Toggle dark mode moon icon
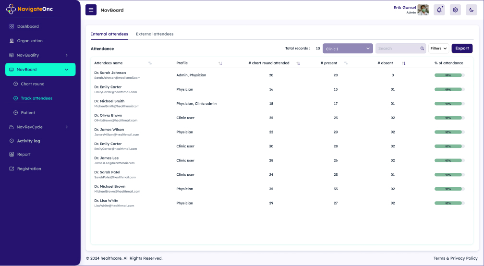This screenshot has height=266, width=484. (471, 10)
